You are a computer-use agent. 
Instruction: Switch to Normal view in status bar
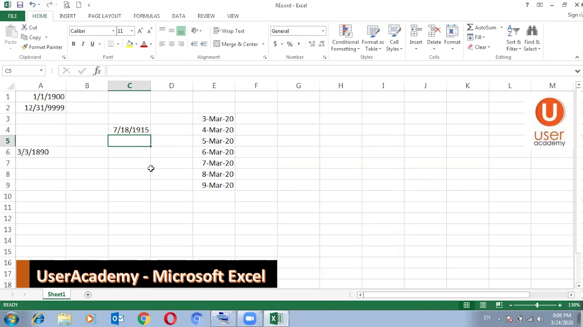pyautogui.click(x=466, y=305)
